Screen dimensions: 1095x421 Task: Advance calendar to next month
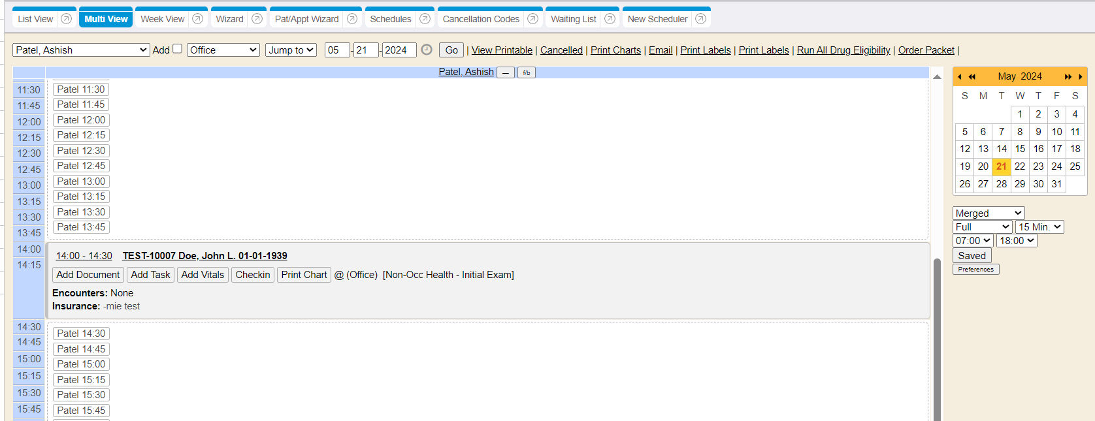click(1080, 77)
